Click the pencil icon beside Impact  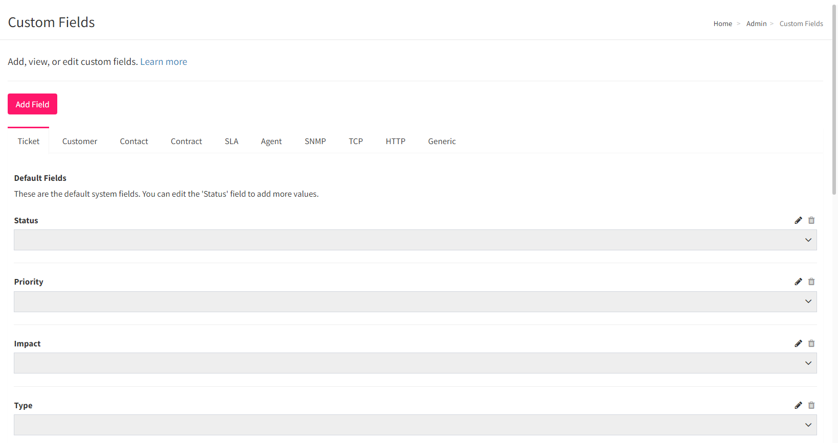tap(798, 343)
